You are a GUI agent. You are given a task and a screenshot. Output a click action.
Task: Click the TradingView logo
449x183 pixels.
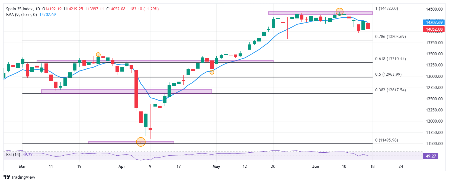[19, 177]
